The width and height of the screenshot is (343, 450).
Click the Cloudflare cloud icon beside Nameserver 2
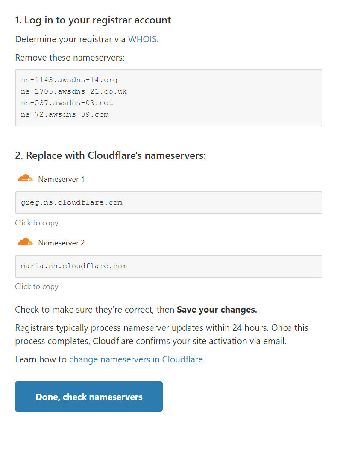(25, 242)
